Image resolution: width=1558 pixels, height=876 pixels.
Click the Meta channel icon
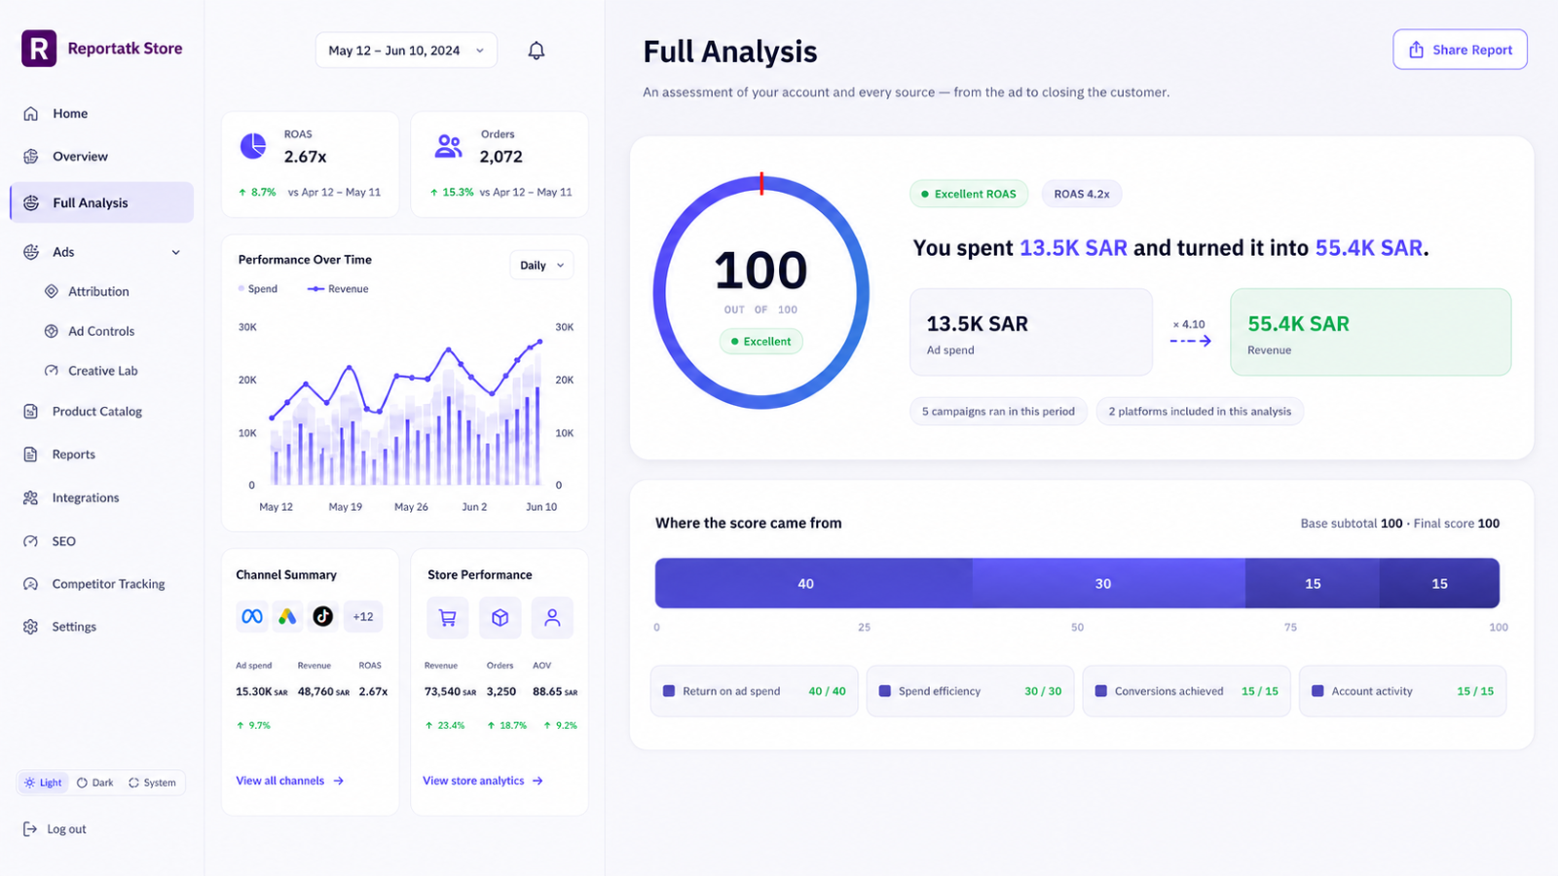click(x=252, y=616)
